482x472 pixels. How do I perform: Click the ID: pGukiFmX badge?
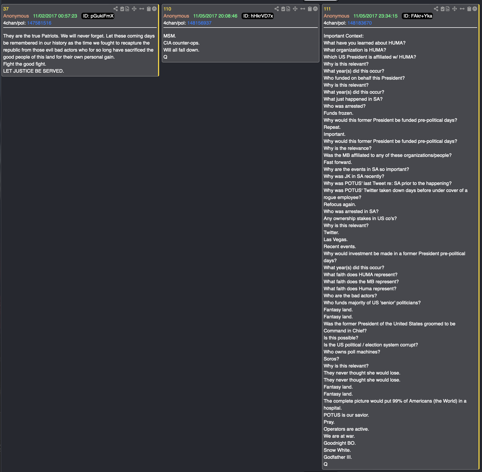(x=98, y=16)
